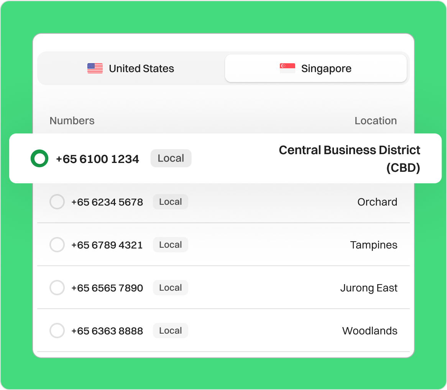Click Central Business District (CBD) location text
Image resolution: width=447 pixels, height=390 pixels.
tap(349, 159)
